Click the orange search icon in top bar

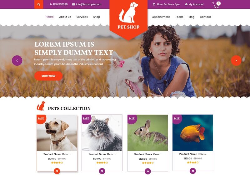39,4
